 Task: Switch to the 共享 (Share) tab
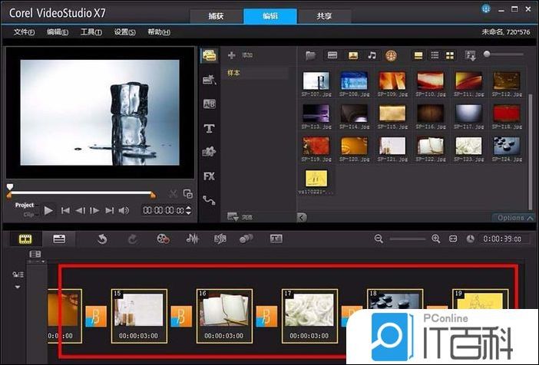pyautogui.click(x=325, y=16)
